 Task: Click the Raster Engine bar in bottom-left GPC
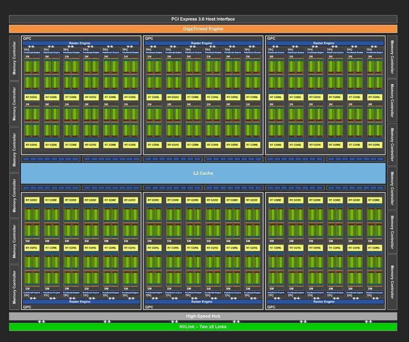pyautogui.click(x=81, y=302)
